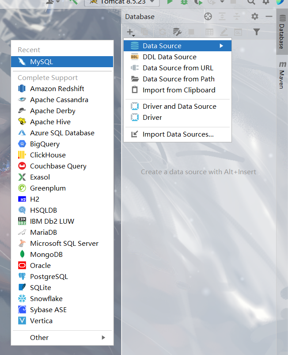The image size is (288, 355).
Task: Choose Data Source from URL
Action: coord(178,68)
